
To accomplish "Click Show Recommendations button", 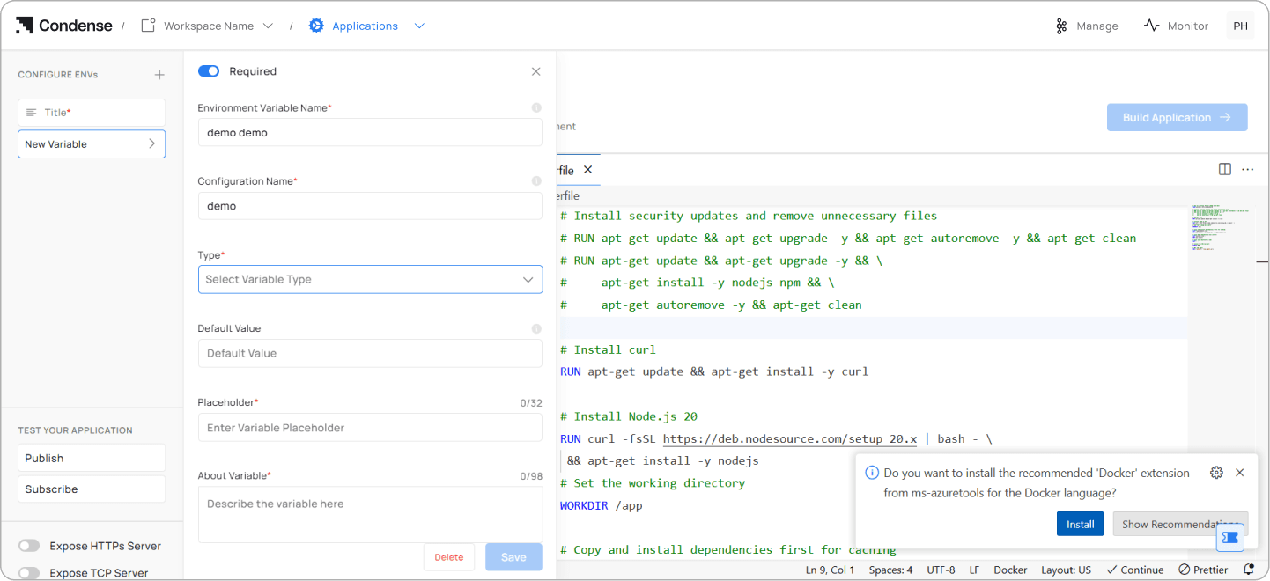I will tap(1180, 524).
